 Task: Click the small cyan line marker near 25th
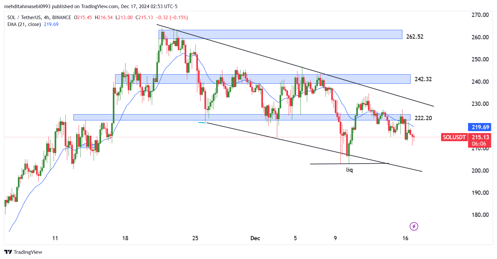tap(202, 122)
